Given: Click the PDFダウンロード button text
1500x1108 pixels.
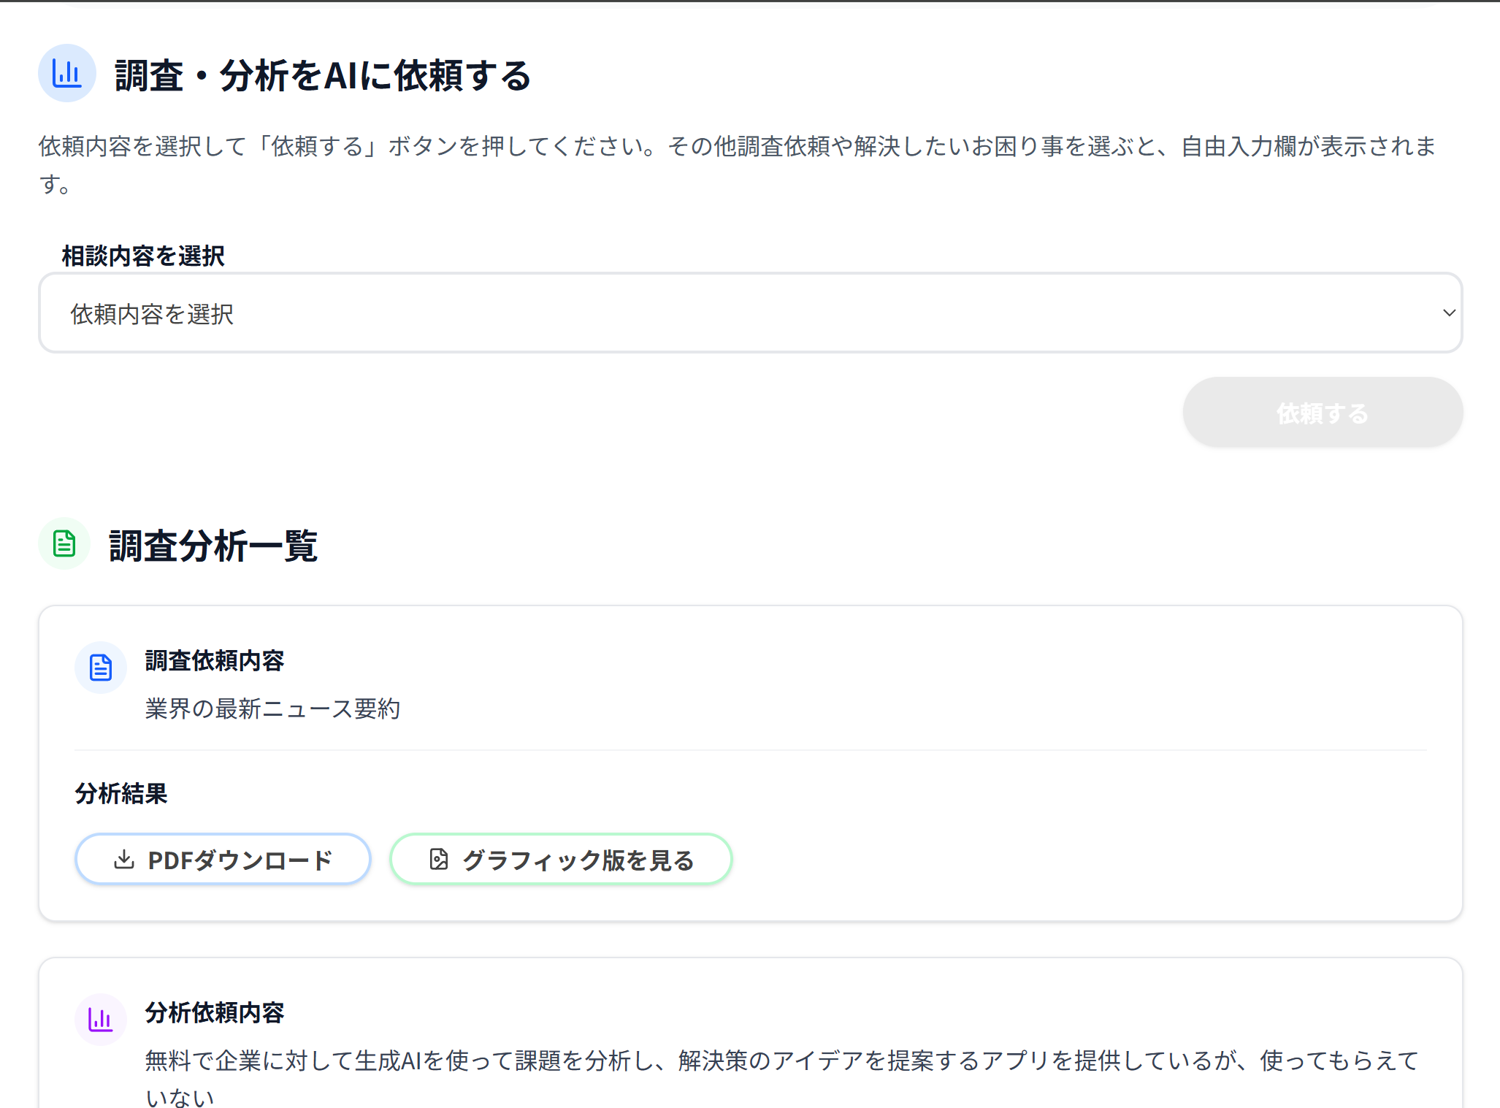Looking at the screenshot, I should [240, 860].
